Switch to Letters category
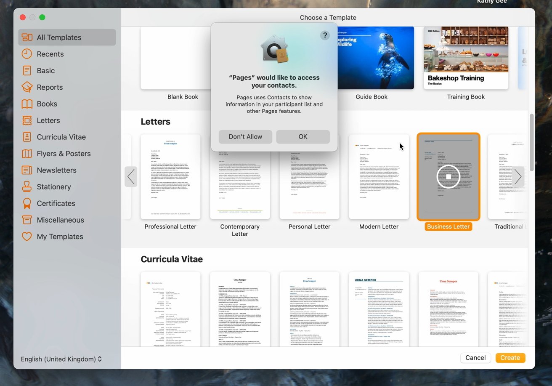The image size is (552, 386). point(48,120)
